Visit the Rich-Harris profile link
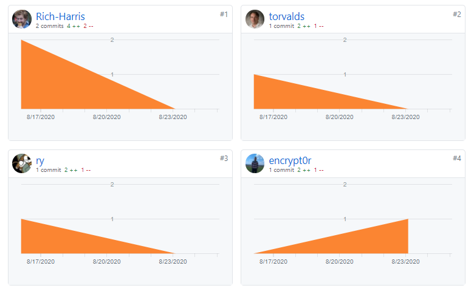The height and width of the screenshot is (291, 474). click(60, 16)
